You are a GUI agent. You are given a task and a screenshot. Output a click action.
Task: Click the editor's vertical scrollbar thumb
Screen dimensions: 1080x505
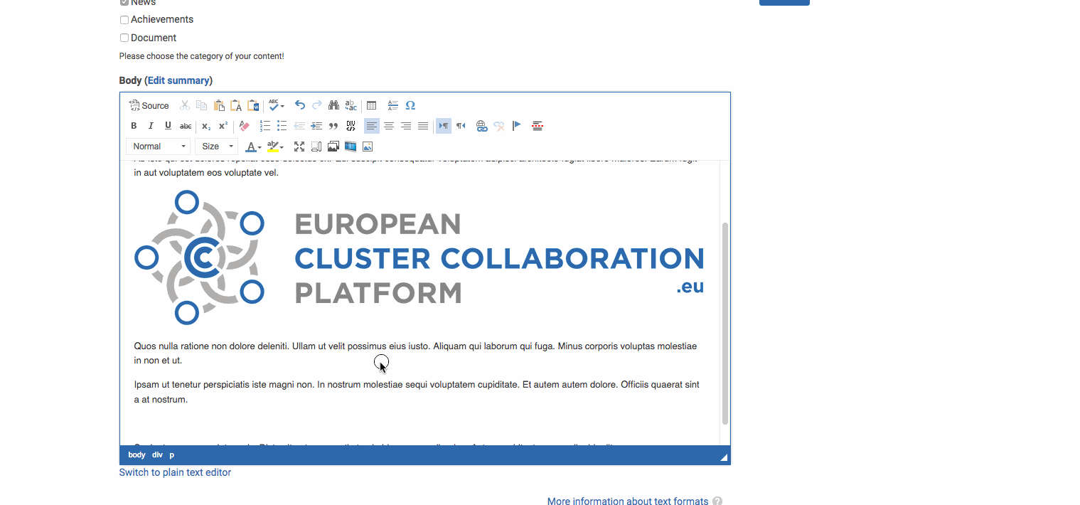coord(725,324)
